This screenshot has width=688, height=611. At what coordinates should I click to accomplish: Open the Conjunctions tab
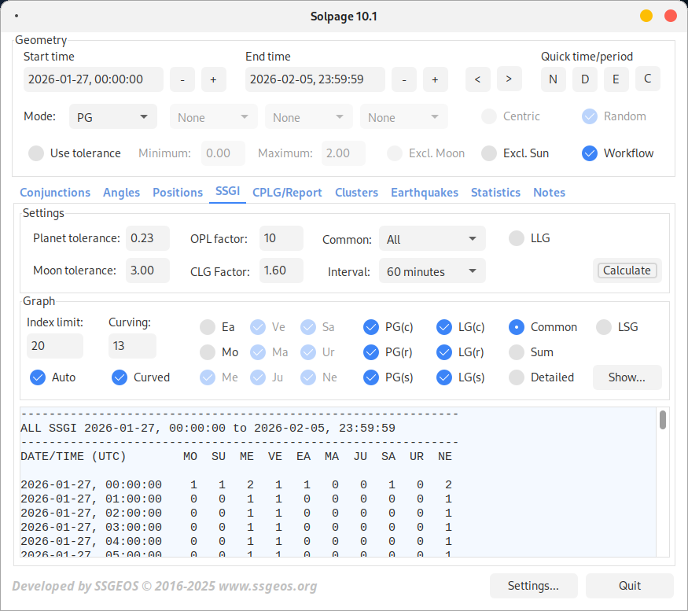(x=55, y=192)
